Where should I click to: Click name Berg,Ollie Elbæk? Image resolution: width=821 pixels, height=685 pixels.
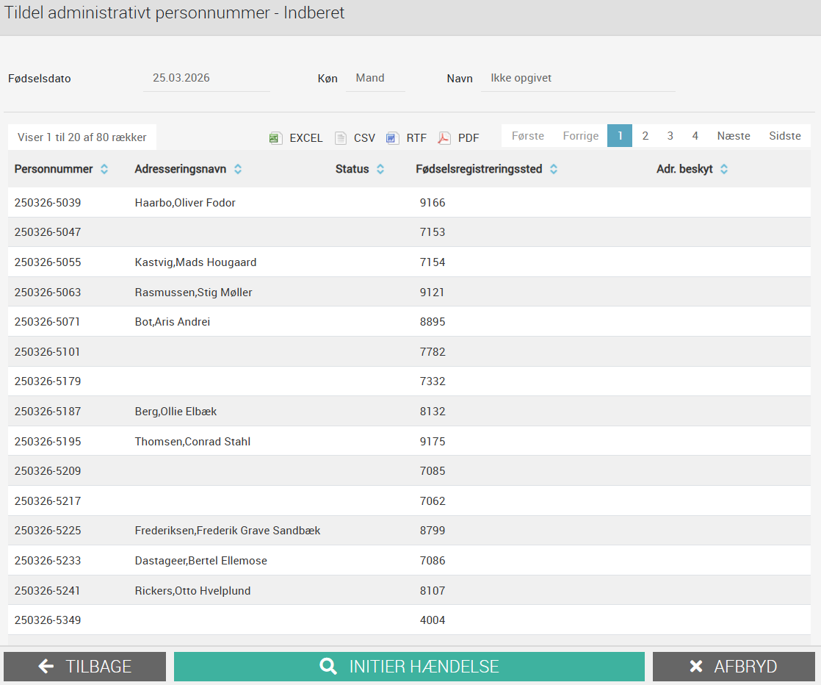176,412
